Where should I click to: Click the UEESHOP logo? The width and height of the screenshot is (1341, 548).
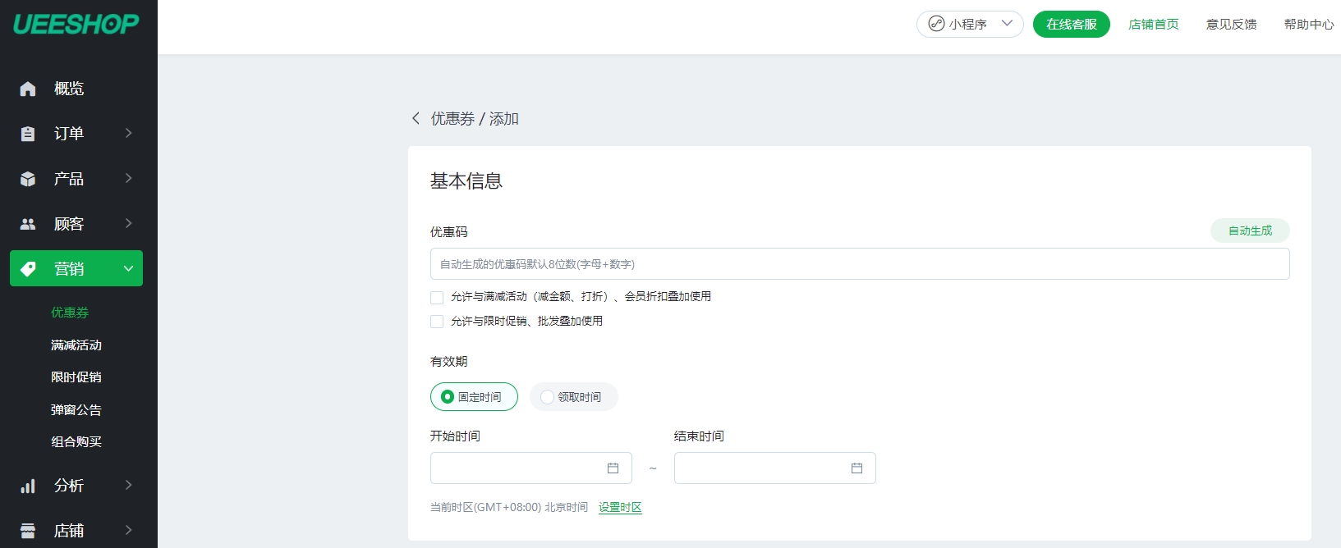[76, 24]
